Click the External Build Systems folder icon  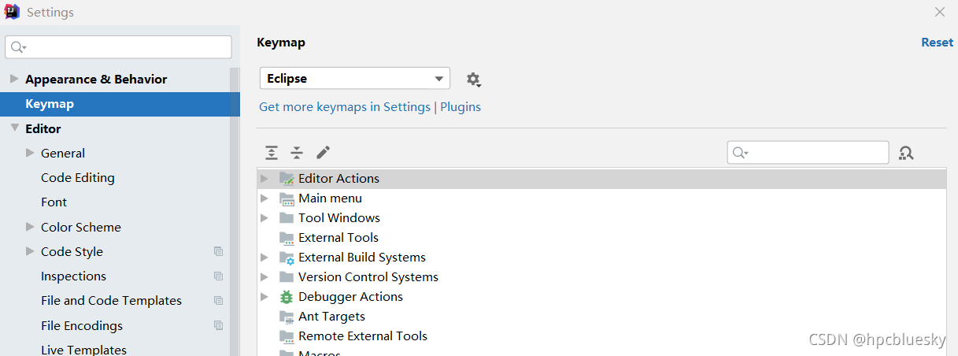[287, 258]
